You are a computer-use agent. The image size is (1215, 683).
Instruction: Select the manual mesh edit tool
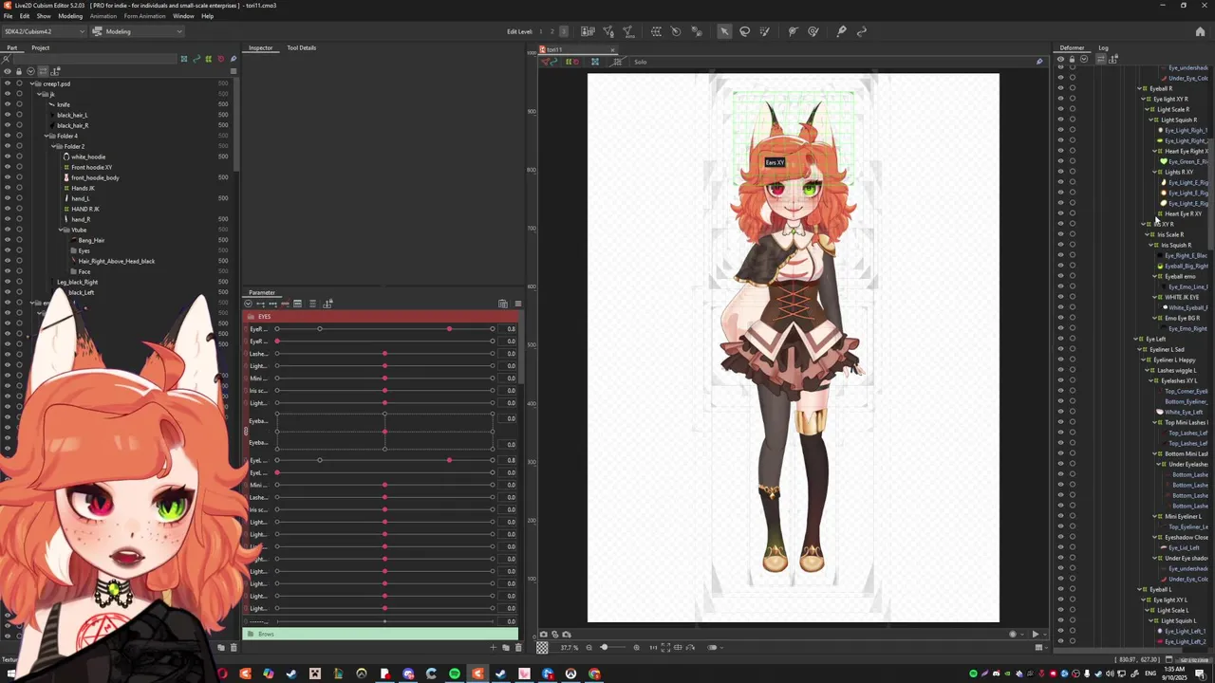pyautogui.click(x=608, y=31)
